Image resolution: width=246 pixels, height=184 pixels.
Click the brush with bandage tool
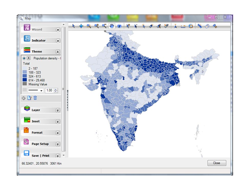coord(167,26)
